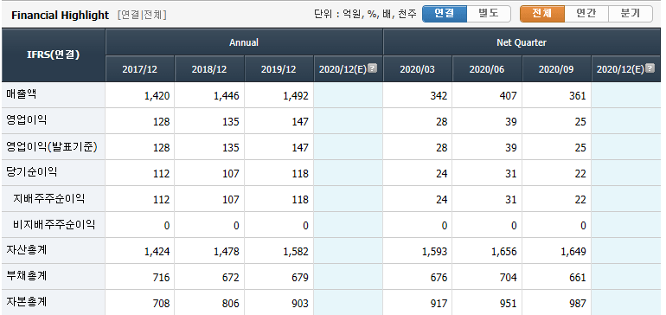Click the 자산총계 value 1,649
The height and width of the screenshot is (315, 666).
573,252
